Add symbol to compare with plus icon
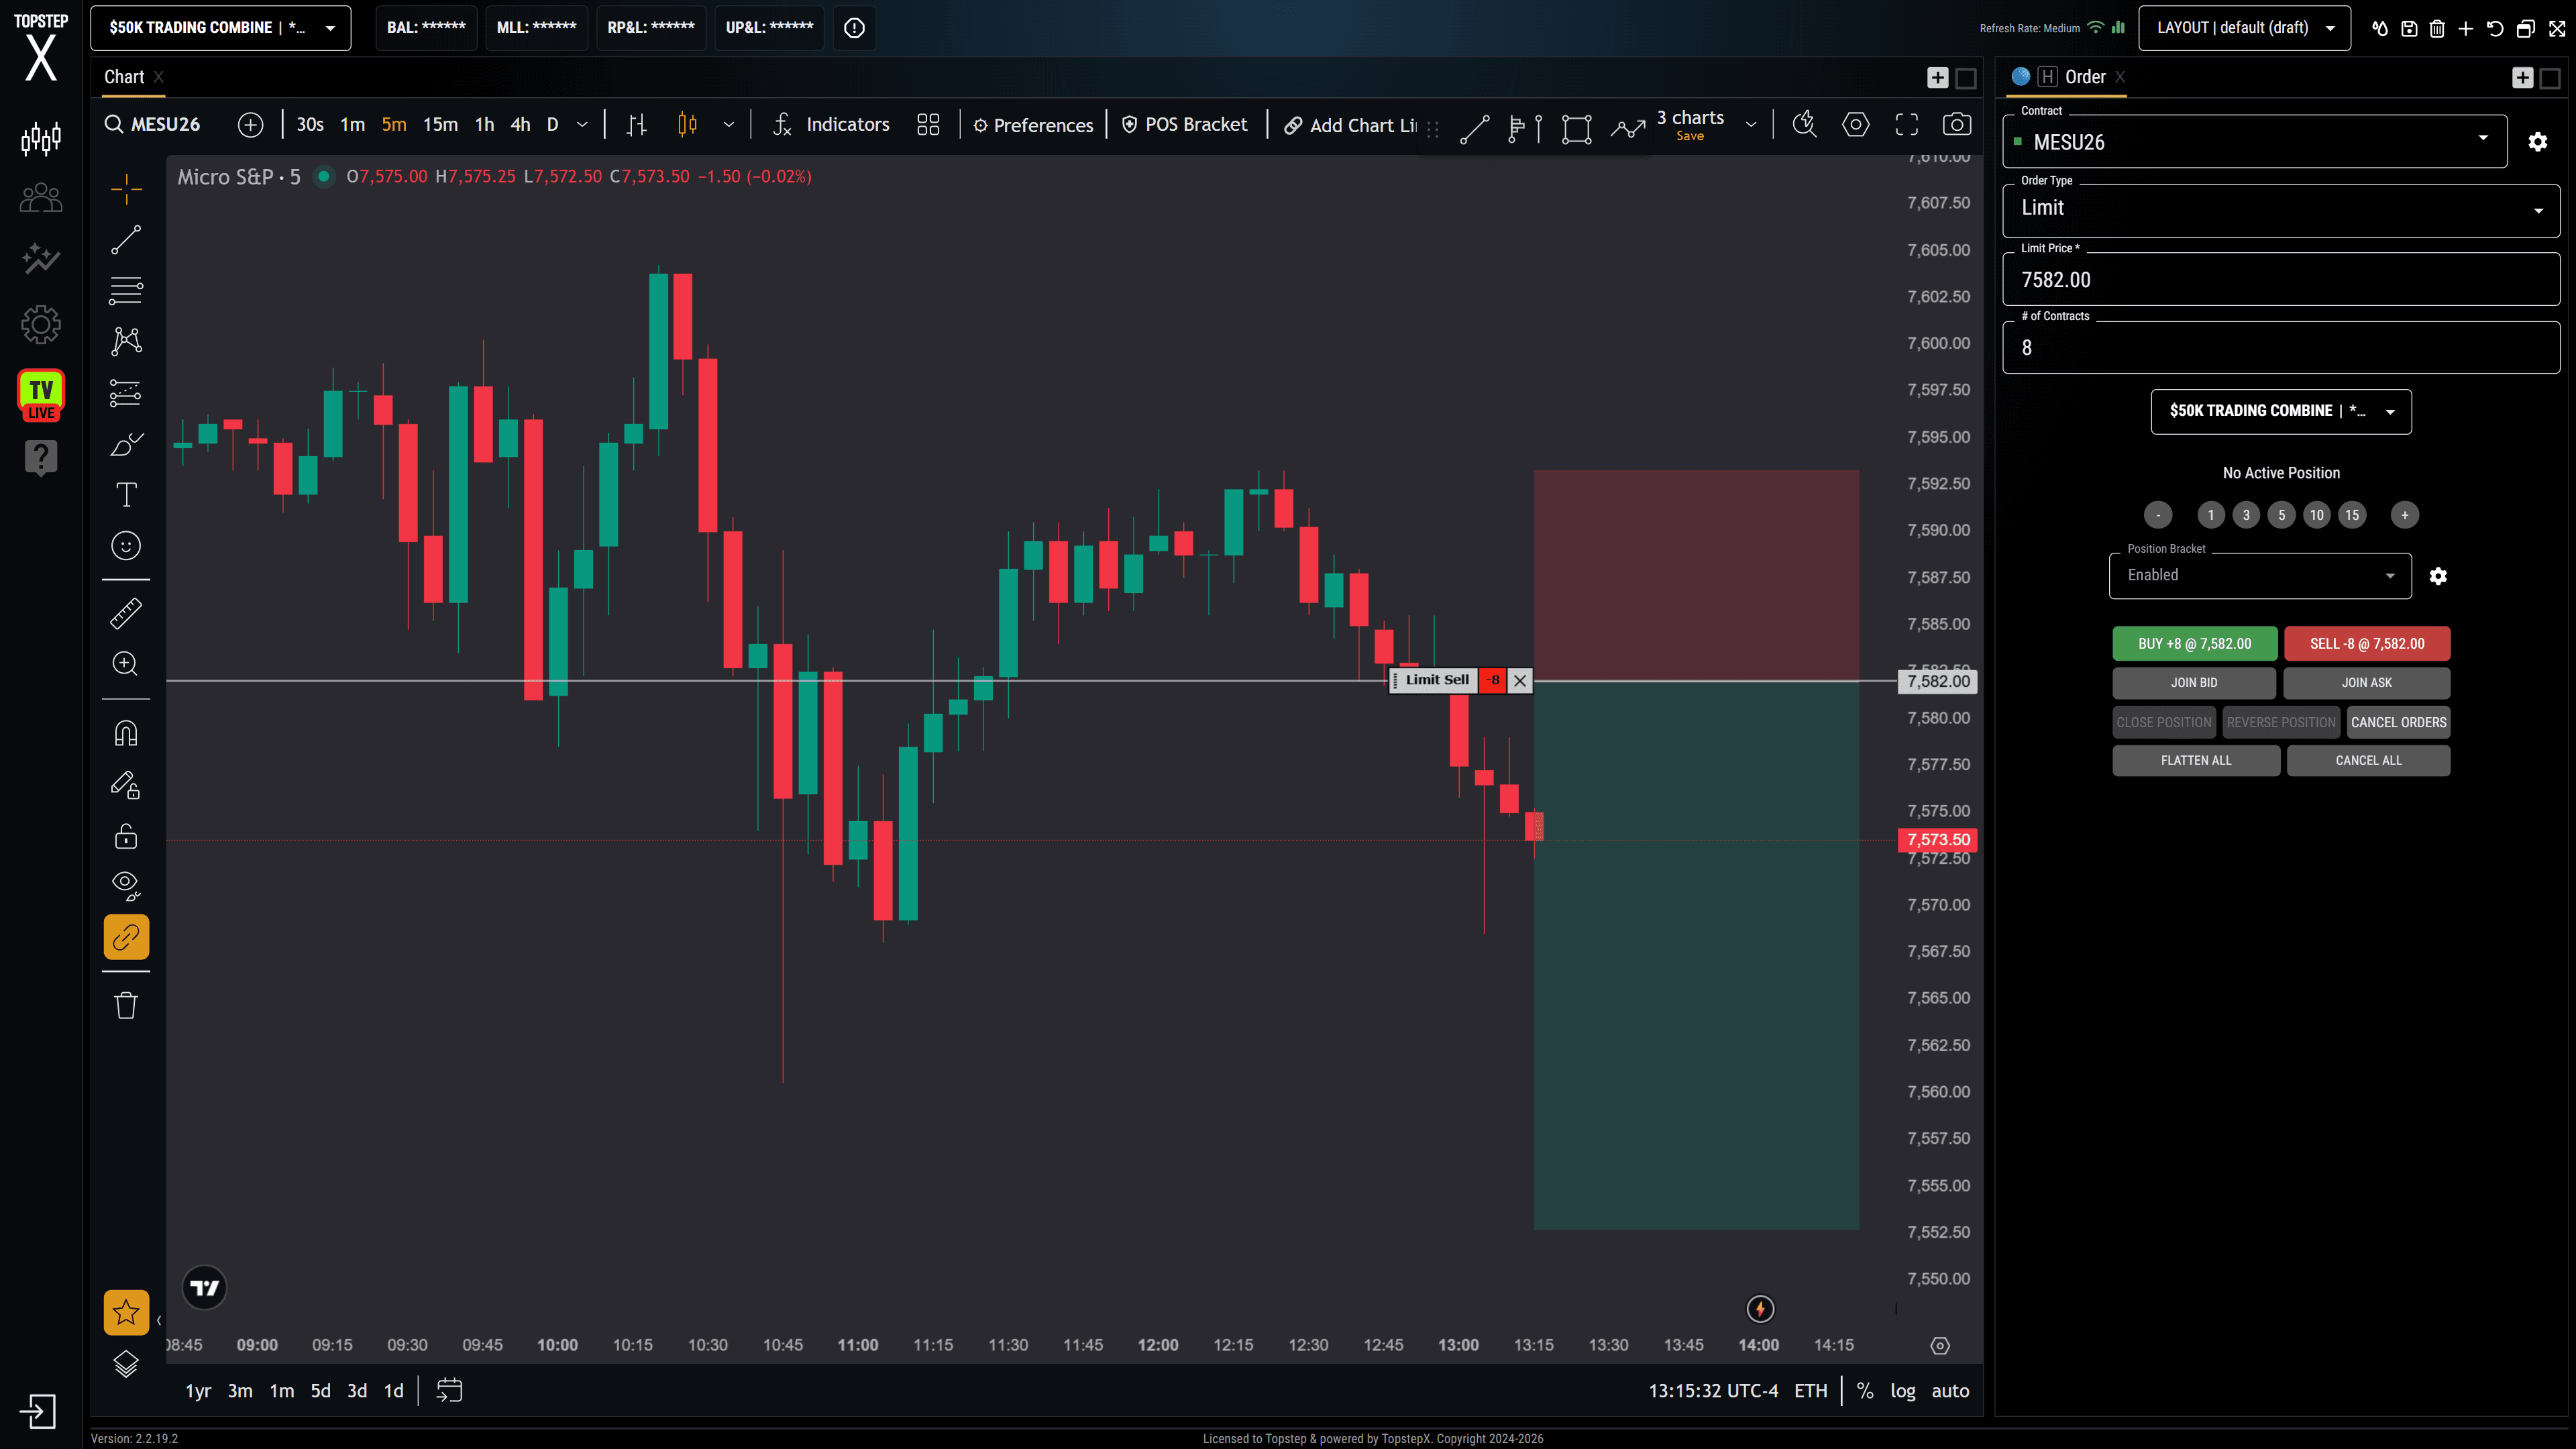 pyautogui.click(x=251, y=124)
